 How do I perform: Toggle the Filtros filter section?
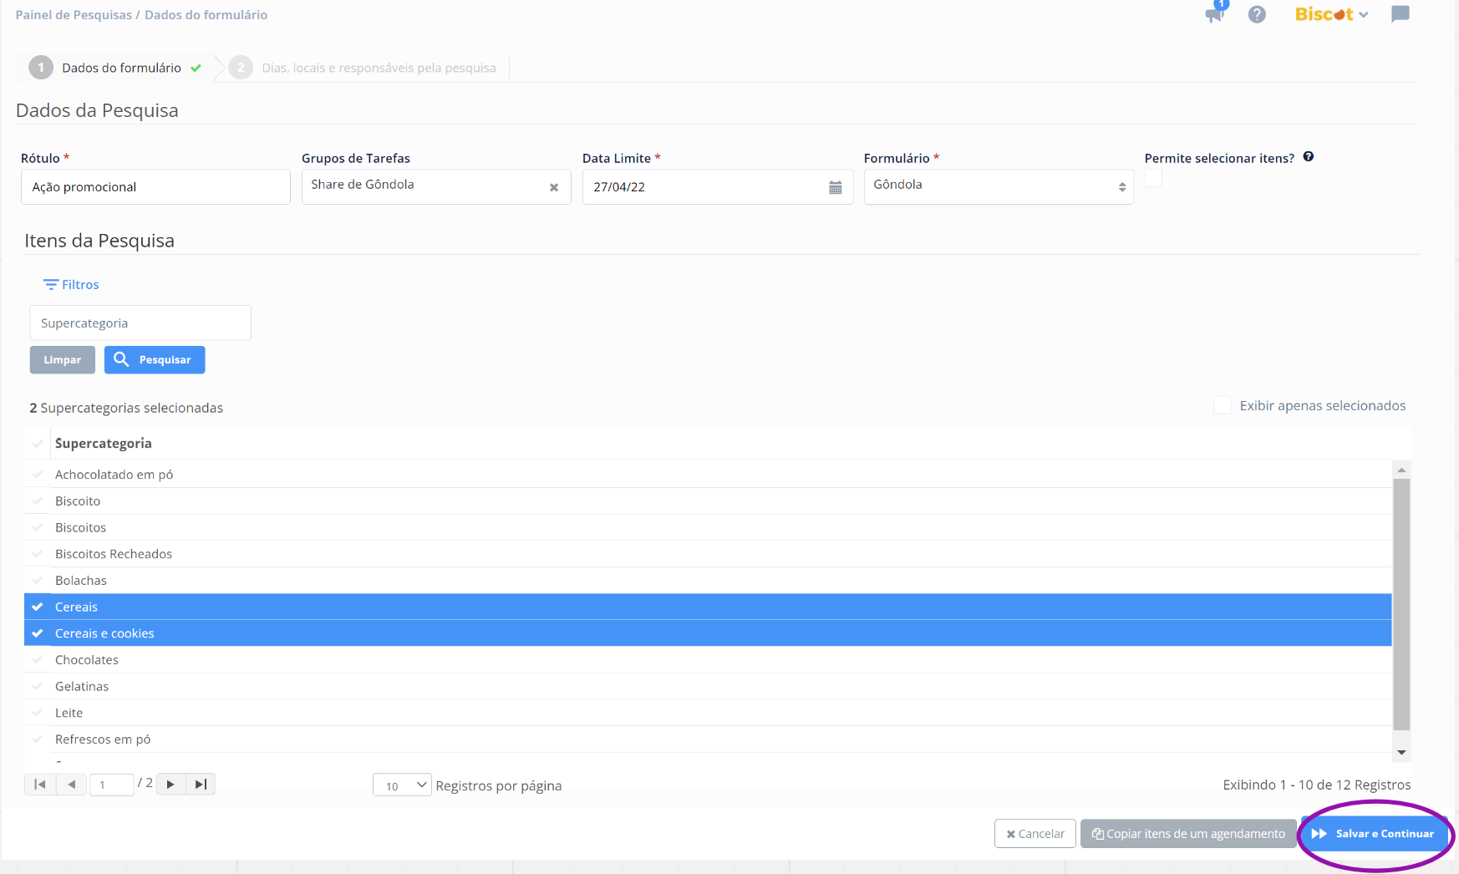point(72,285)
